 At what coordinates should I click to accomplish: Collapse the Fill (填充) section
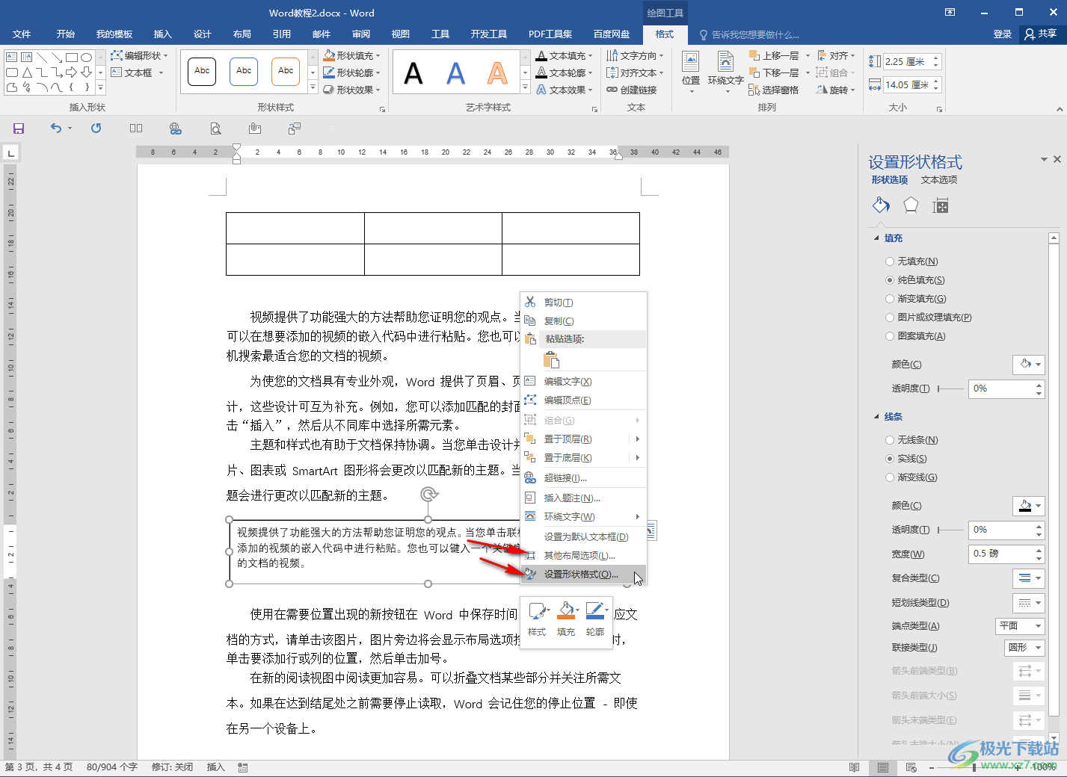[877, 238]
